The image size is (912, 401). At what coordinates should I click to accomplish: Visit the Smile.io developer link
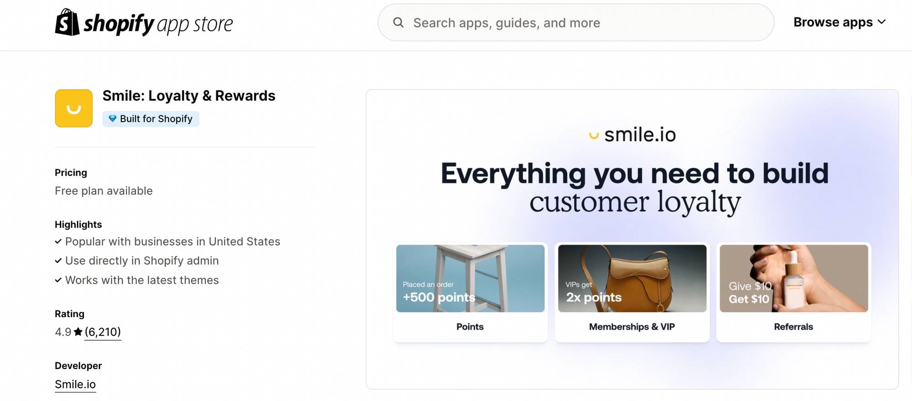click(x=75, y=384)
